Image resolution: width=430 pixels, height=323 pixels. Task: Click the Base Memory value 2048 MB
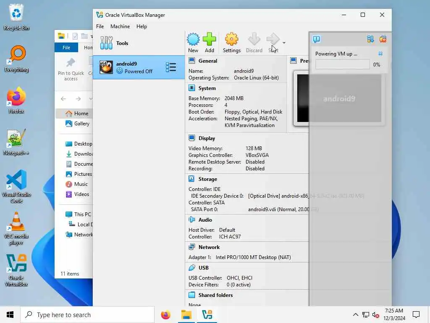coord(234,98)
